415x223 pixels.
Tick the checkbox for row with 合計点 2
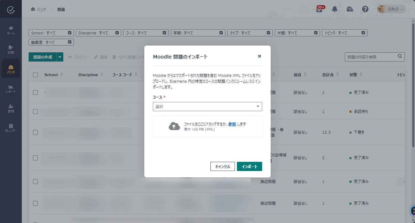click(x=35, y=158)
